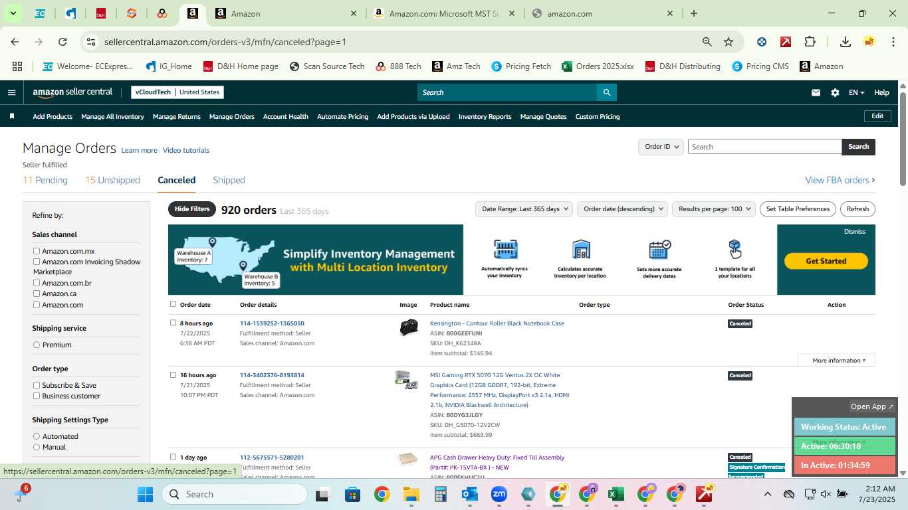The height and width of the screenshot is (510, 908).
Task: Open the Order date (descending) sort dropdown
Action: 622,209
